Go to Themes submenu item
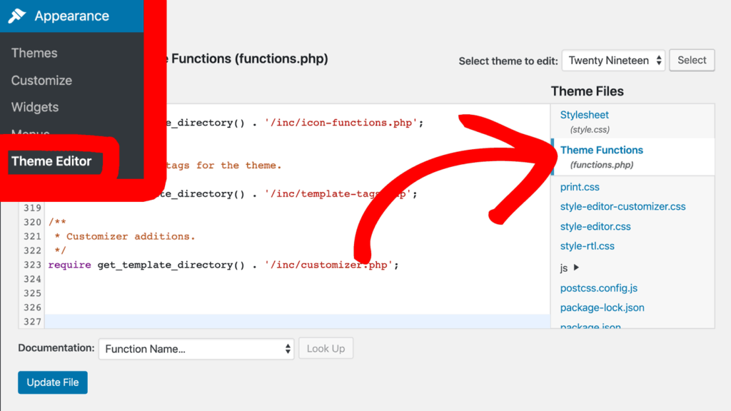The height and width of the screenshot is (411, 731). coord(34,53)
